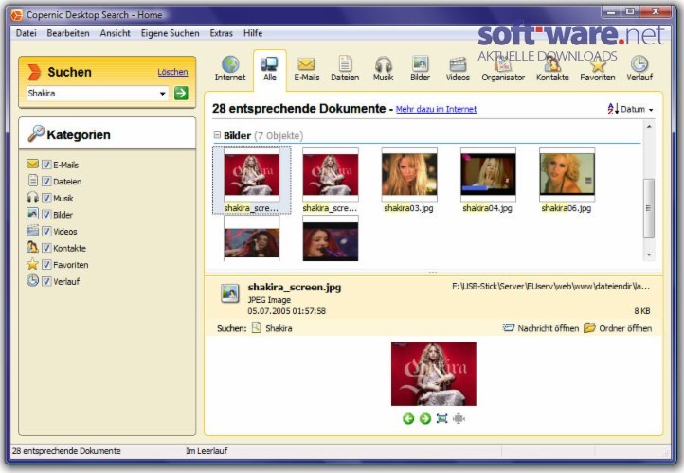Image resolution: width=684 pixels, height=473 pixels.
Task: Open the Bilder tab in toolbar
Action: pyautogui.click(x=420, y=69)
